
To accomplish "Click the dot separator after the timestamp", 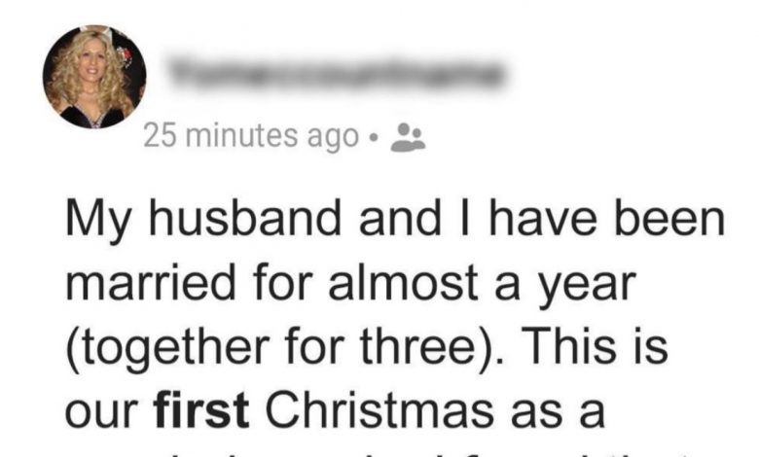I will 373,139.
